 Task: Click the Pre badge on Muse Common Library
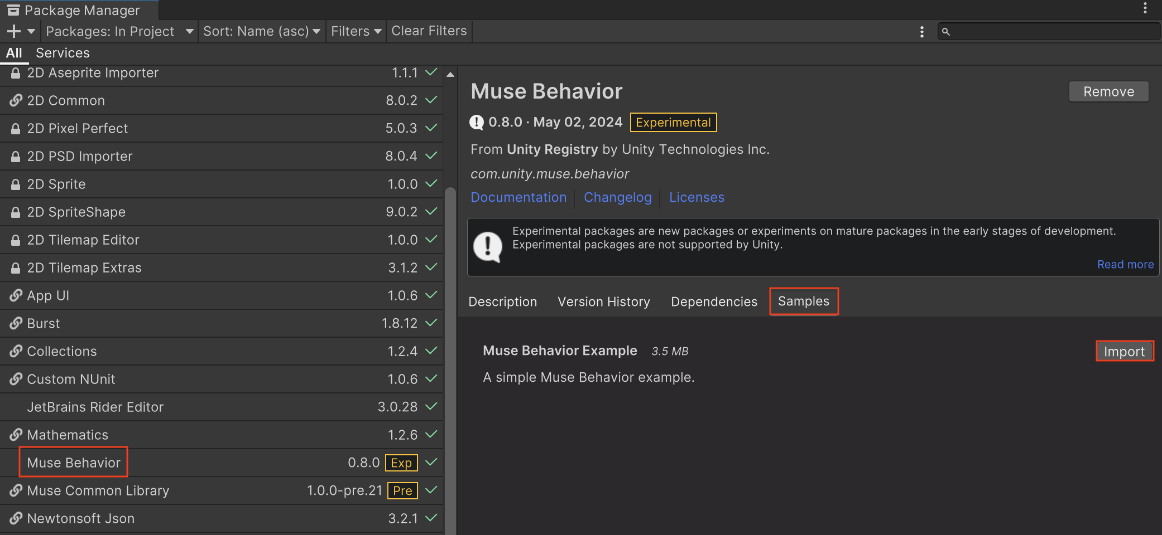click(402, 490)
